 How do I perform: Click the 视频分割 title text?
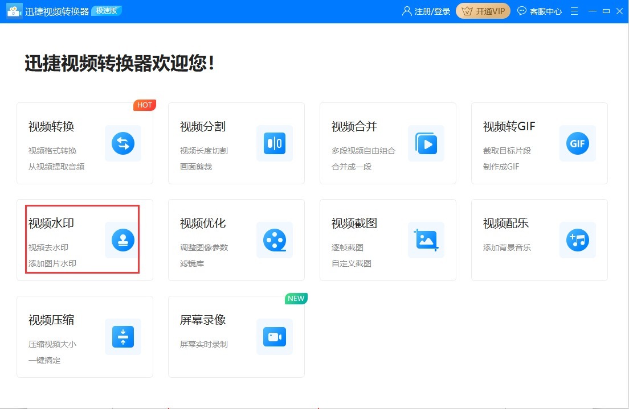[203, 127]
